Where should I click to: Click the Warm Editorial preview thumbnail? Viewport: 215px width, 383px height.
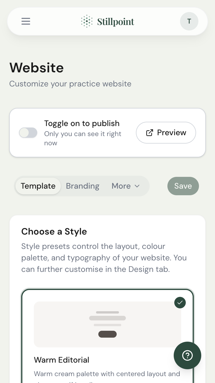click(107, 324)
